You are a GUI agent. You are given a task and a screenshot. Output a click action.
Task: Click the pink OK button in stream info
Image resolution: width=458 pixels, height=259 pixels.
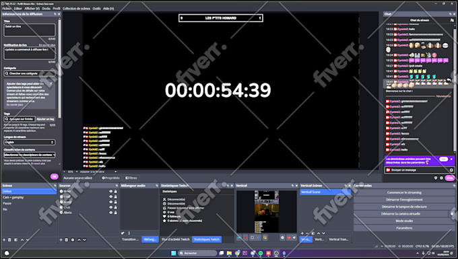[x=55, y=176]
